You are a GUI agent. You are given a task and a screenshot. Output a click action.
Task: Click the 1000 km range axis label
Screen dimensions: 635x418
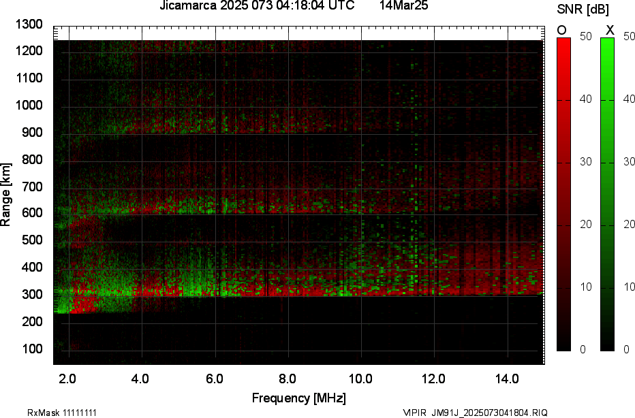coord(29,106)
